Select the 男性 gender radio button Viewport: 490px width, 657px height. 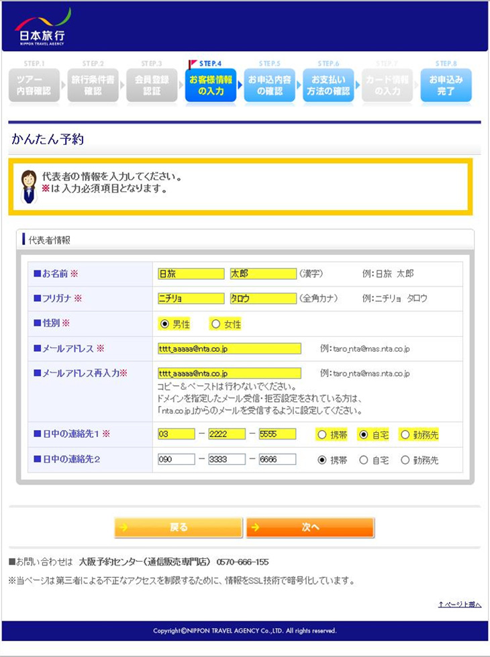[x=164, y=324]
